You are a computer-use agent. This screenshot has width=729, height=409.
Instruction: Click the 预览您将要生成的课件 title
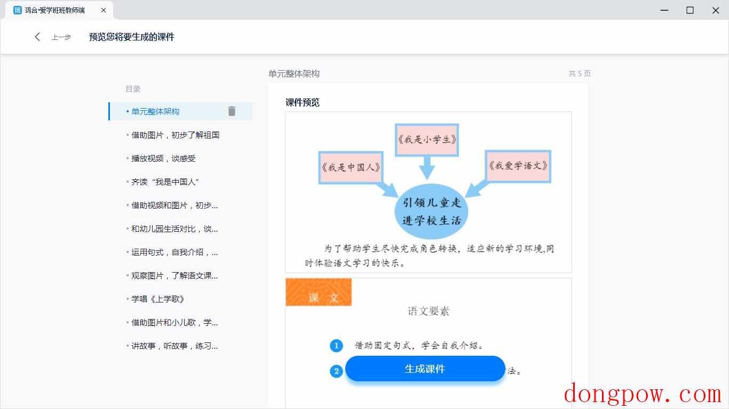tap(132, 37)
